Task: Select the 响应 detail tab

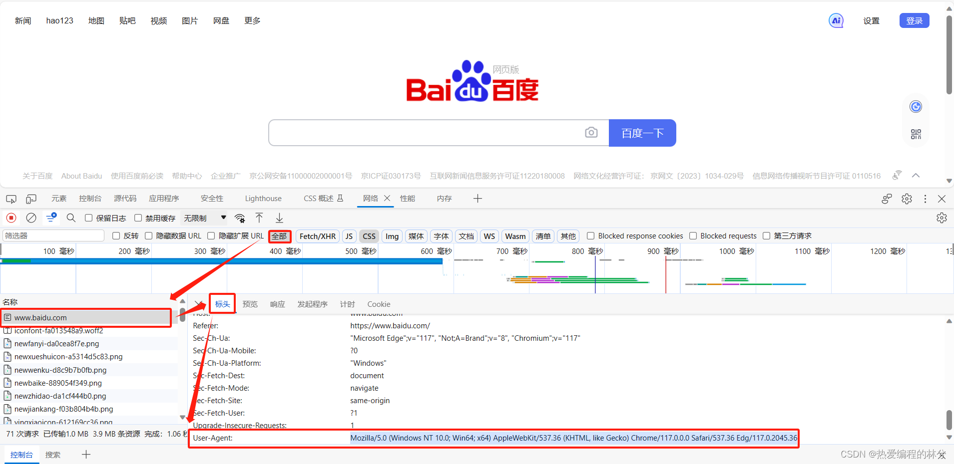Action: (x=277, y=304)
